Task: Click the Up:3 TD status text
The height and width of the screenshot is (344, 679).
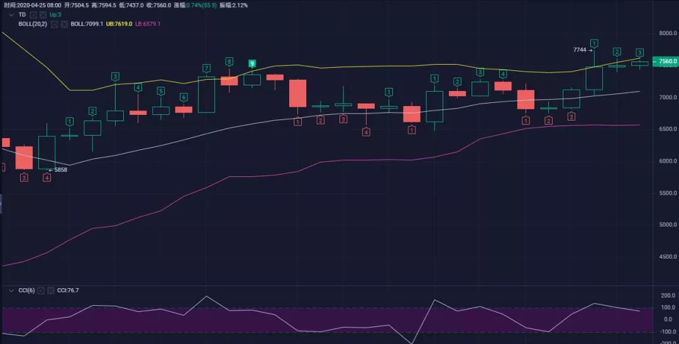Action: click(x=55, y=14)
